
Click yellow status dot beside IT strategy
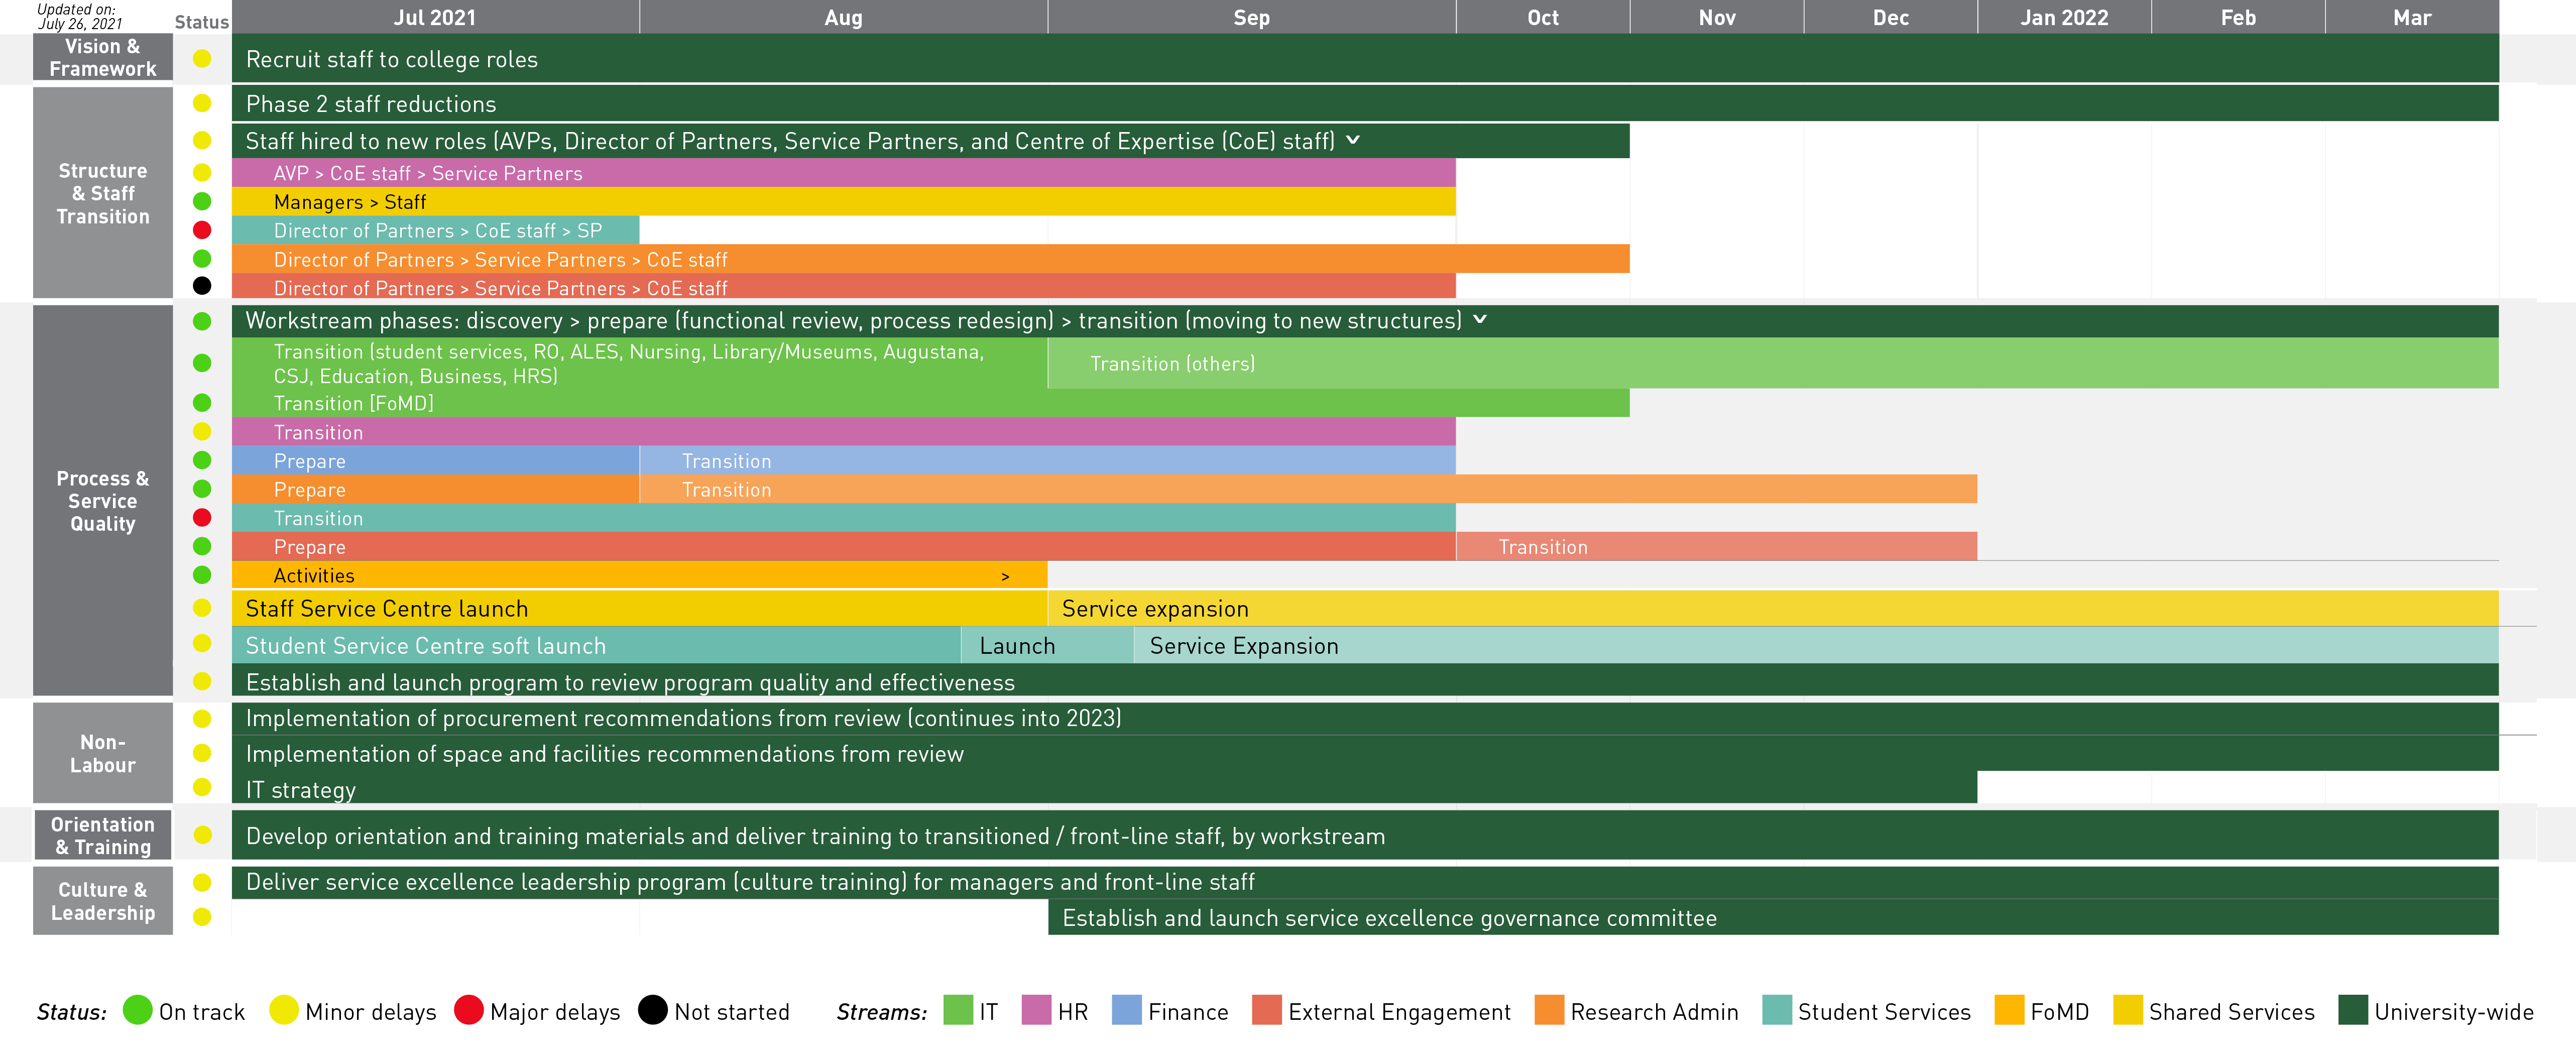tap(202, 788)
